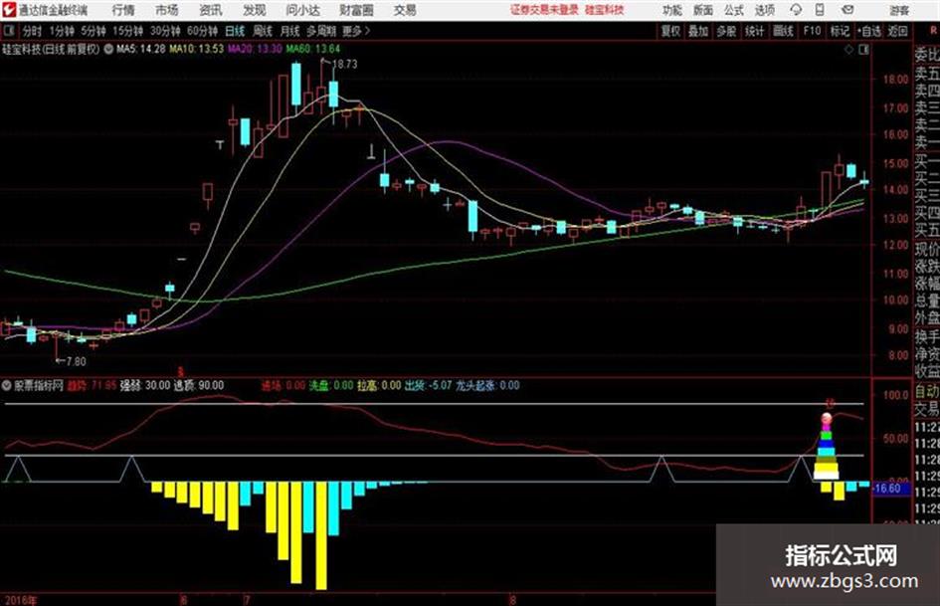
Task: Click the 强弱 30.00 indicator value
Action: [145, 385]
